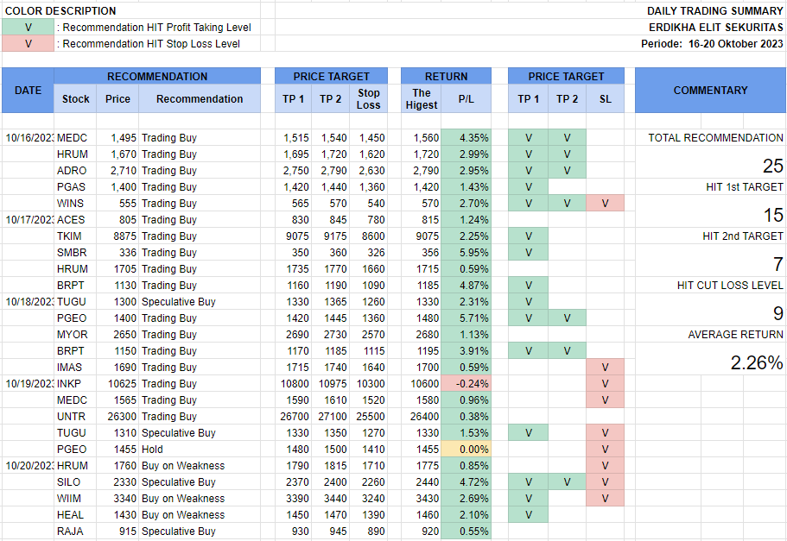The image size is (787, 541).
Task: Click the yellow 0.00% P/L cell
Action: [466, 450]
